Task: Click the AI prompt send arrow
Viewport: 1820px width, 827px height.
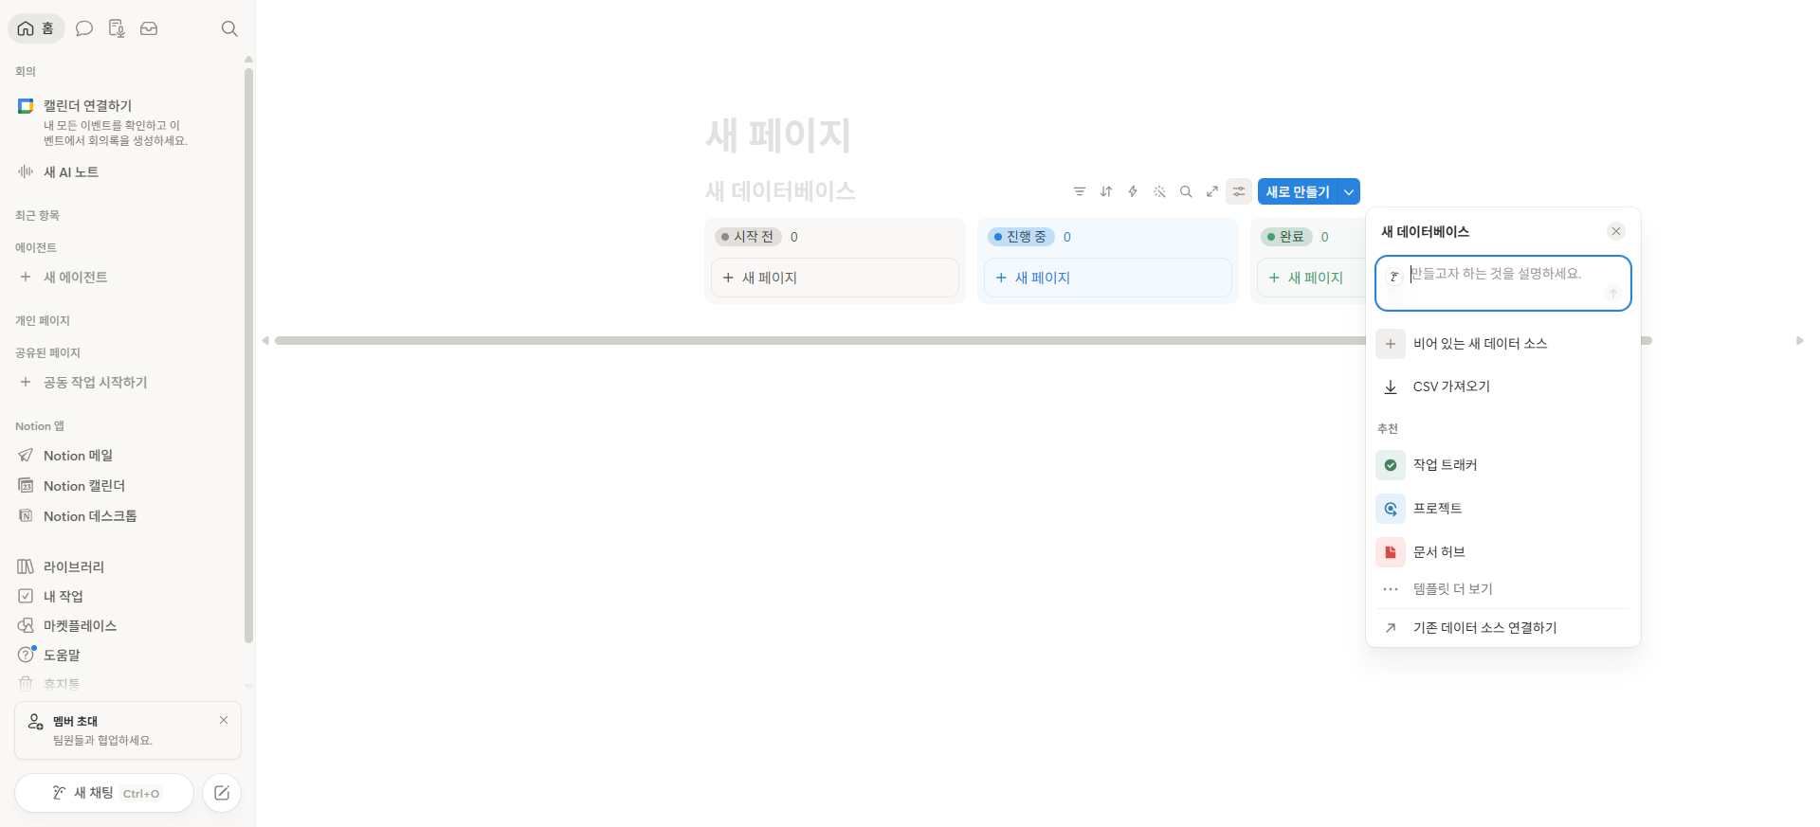Action: 1612,294
